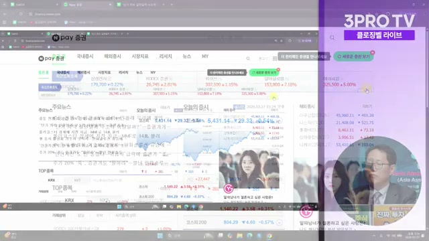Image resolution: width=429 pixels, height=241 pixels.
Task: Open the File Explorer folder on bottom taskbar
Action: [x=240, y=236]
